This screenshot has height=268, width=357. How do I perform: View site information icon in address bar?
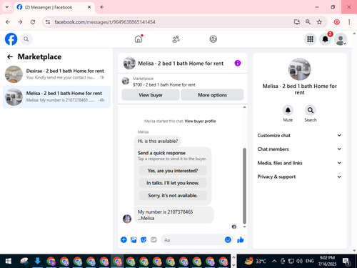click(x=48, y=22)
